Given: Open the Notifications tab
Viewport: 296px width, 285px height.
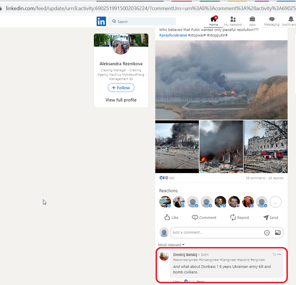Looking at the screenshot, I should tap(289, 21).
